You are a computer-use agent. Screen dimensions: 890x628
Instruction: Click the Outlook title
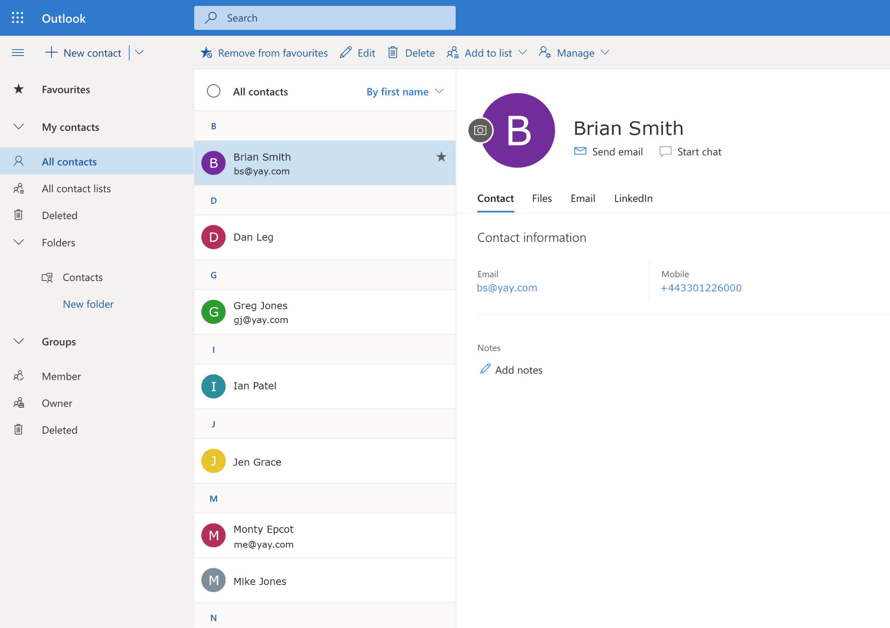[64, 18]
